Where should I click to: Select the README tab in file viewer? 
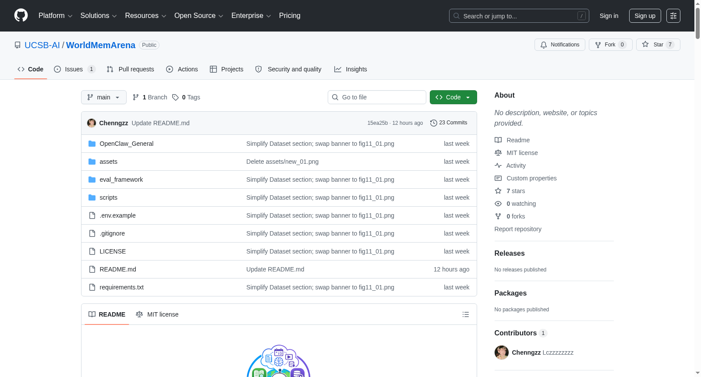tap(107, 314)
